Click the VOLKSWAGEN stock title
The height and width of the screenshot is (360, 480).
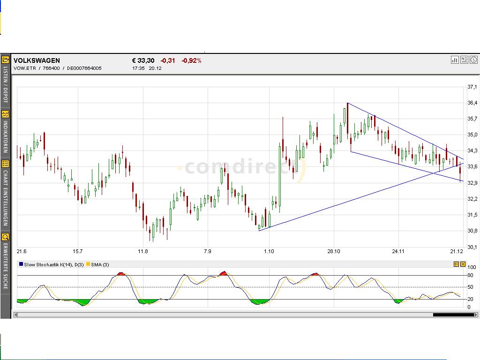click(x=37, y=60)
